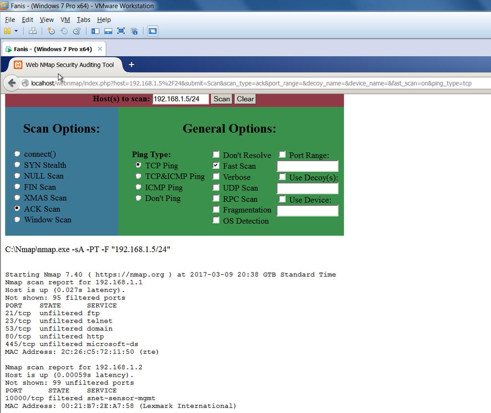Toggle the thumbnail bar view
Image resolution: width=491 pixels, height=413 pixels.
pos(108,31)
